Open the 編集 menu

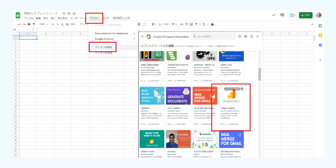[x=38, y=18]
